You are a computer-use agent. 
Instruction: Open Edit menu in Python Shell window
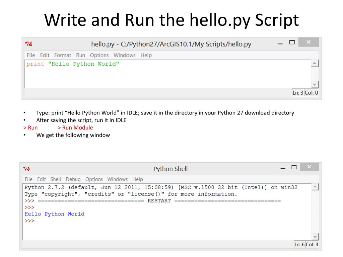point(41,179)
